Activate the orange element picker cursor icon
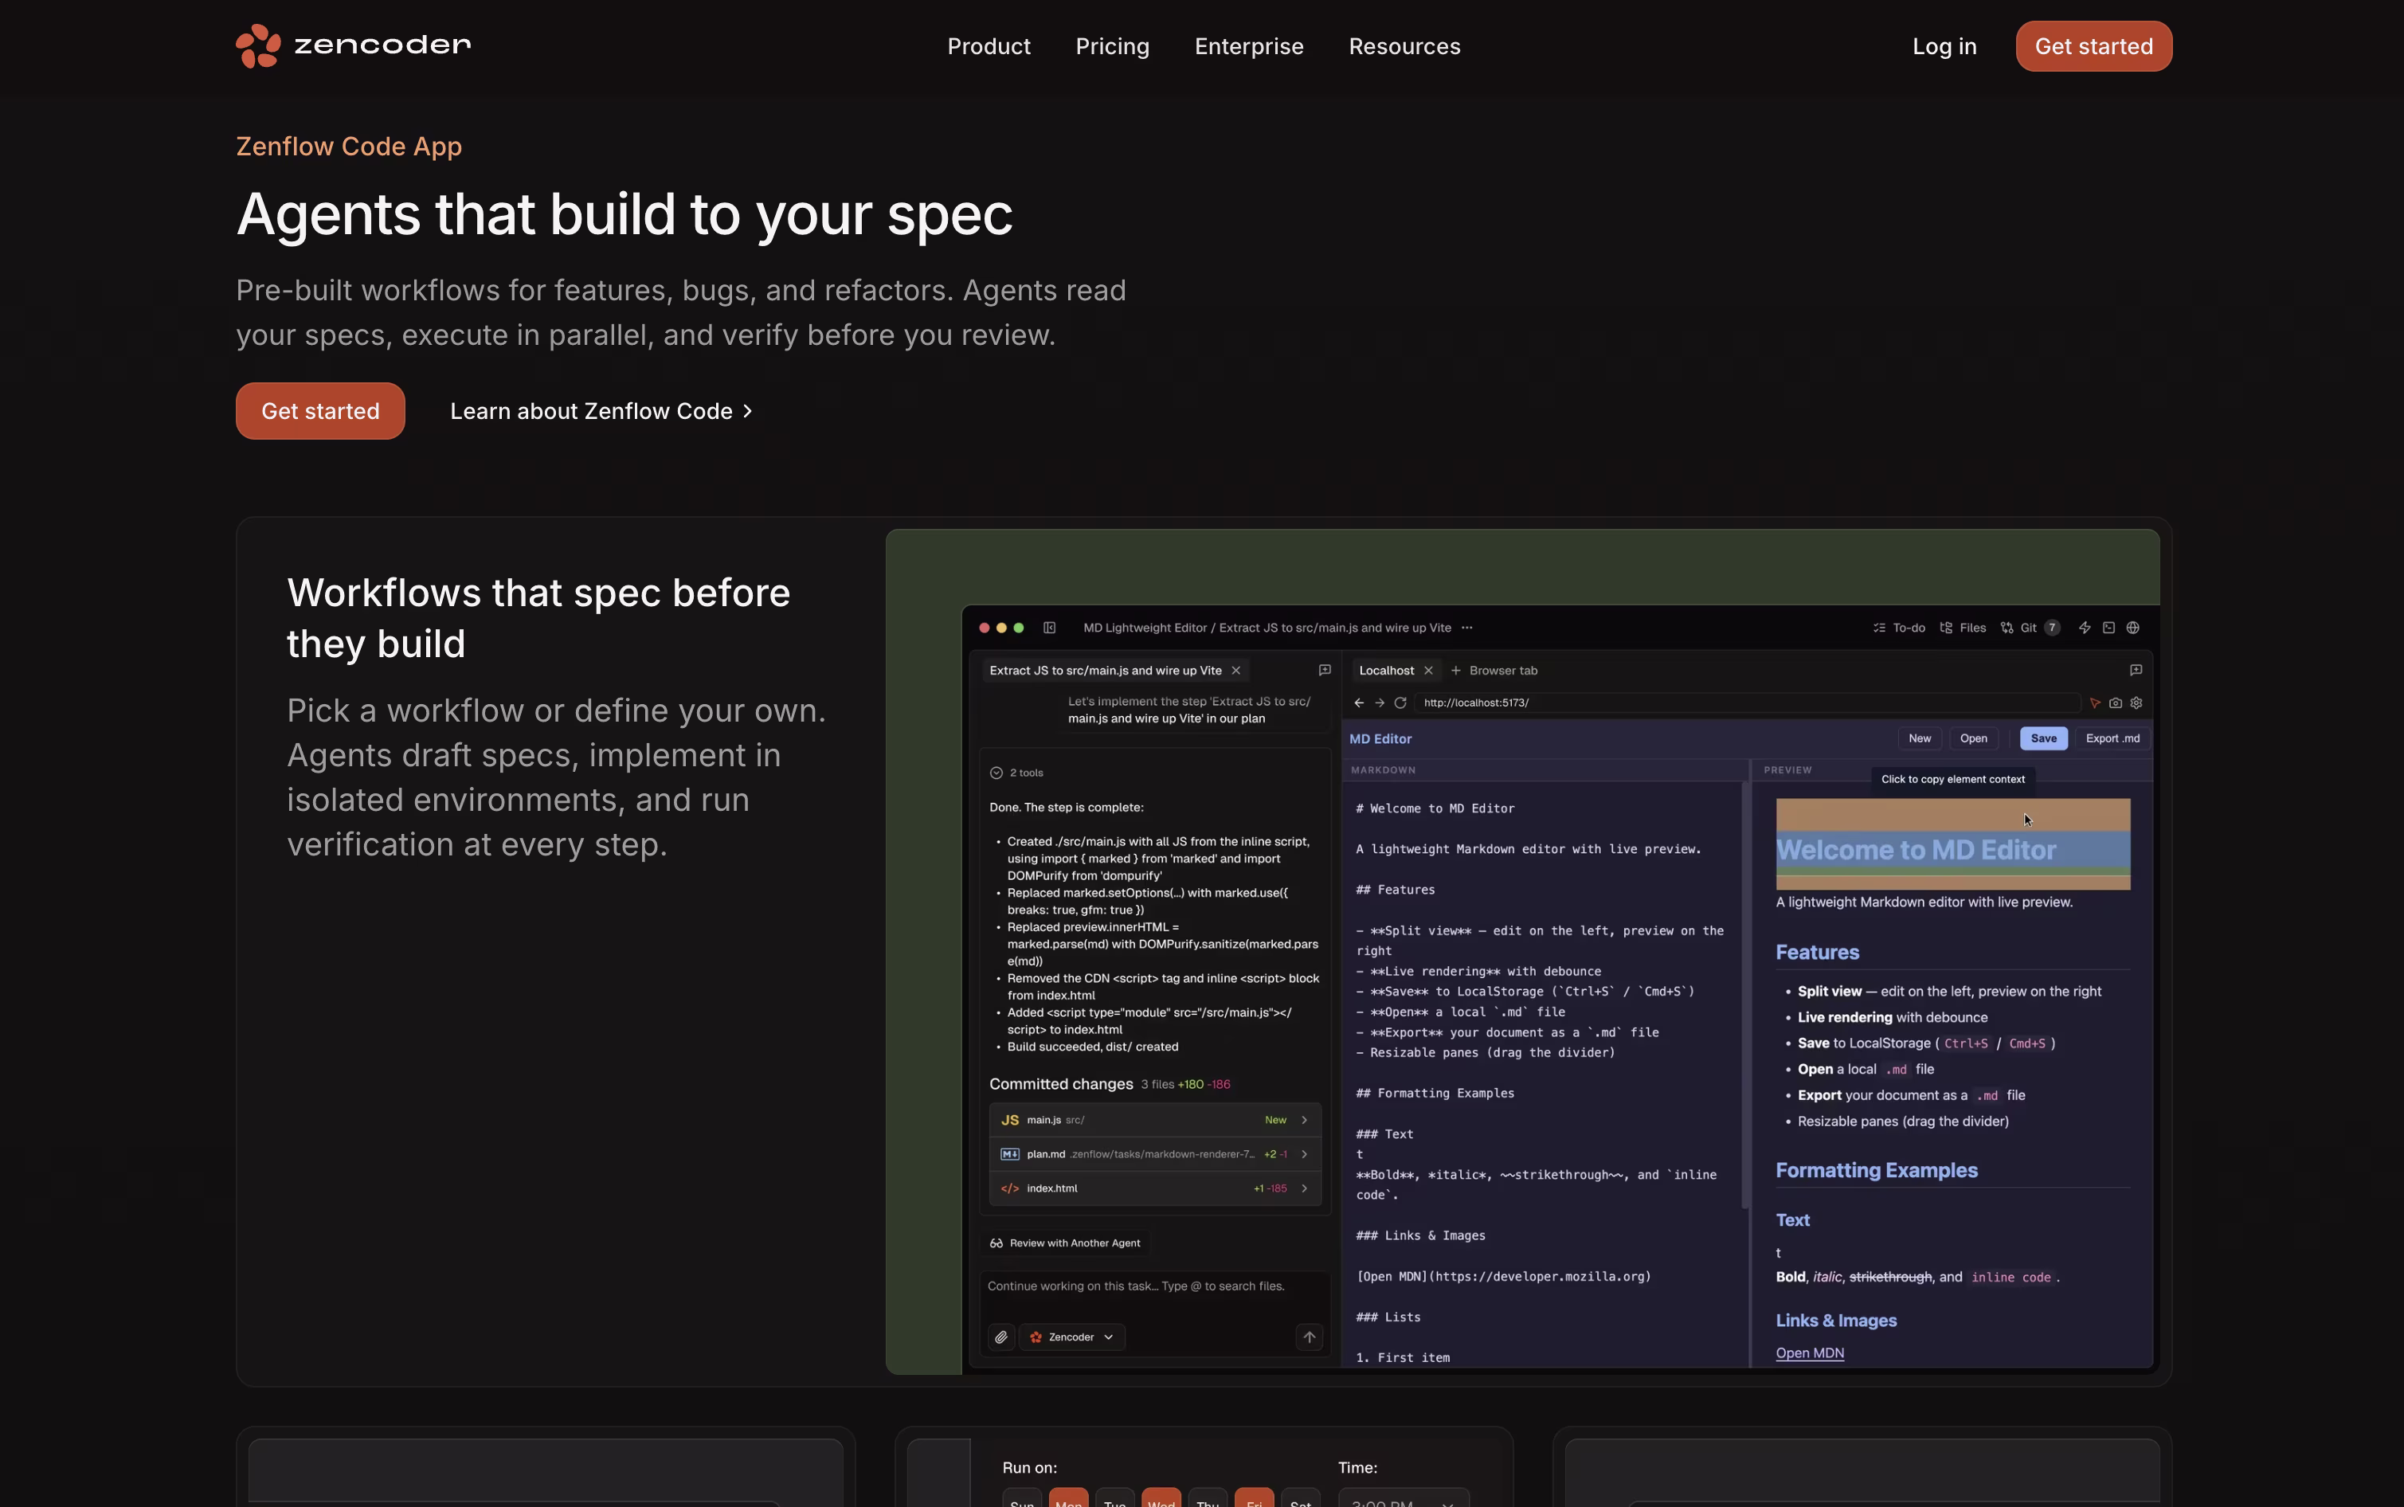The image size is (2404, 1507). (2095, 703)
